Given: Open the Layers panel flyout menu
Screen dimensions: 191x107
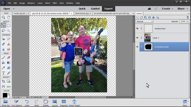Looking at the screenshot, I should 189,13.
